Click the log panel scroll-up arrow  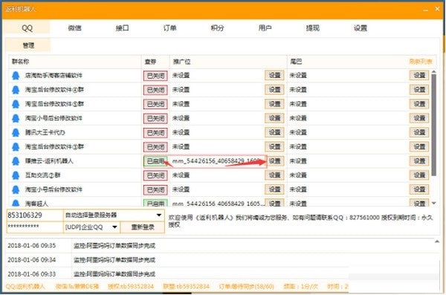coord(437,241)
